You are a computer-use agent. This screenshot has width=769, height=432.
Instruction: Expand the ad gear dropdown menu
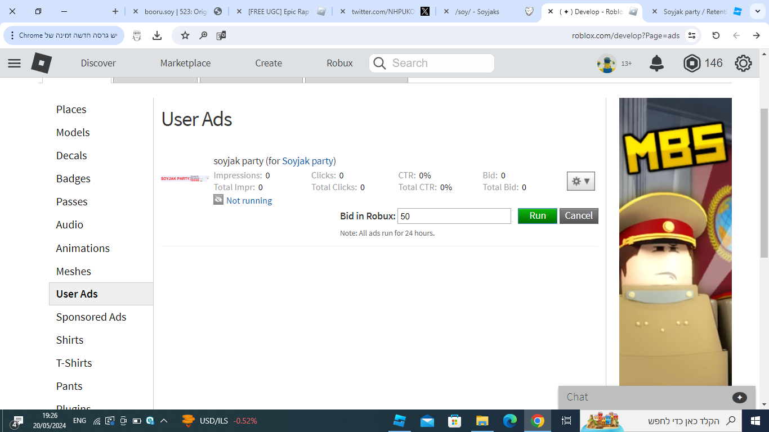580,181
